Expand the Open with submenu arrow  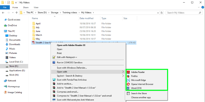[x=123, y=72]
